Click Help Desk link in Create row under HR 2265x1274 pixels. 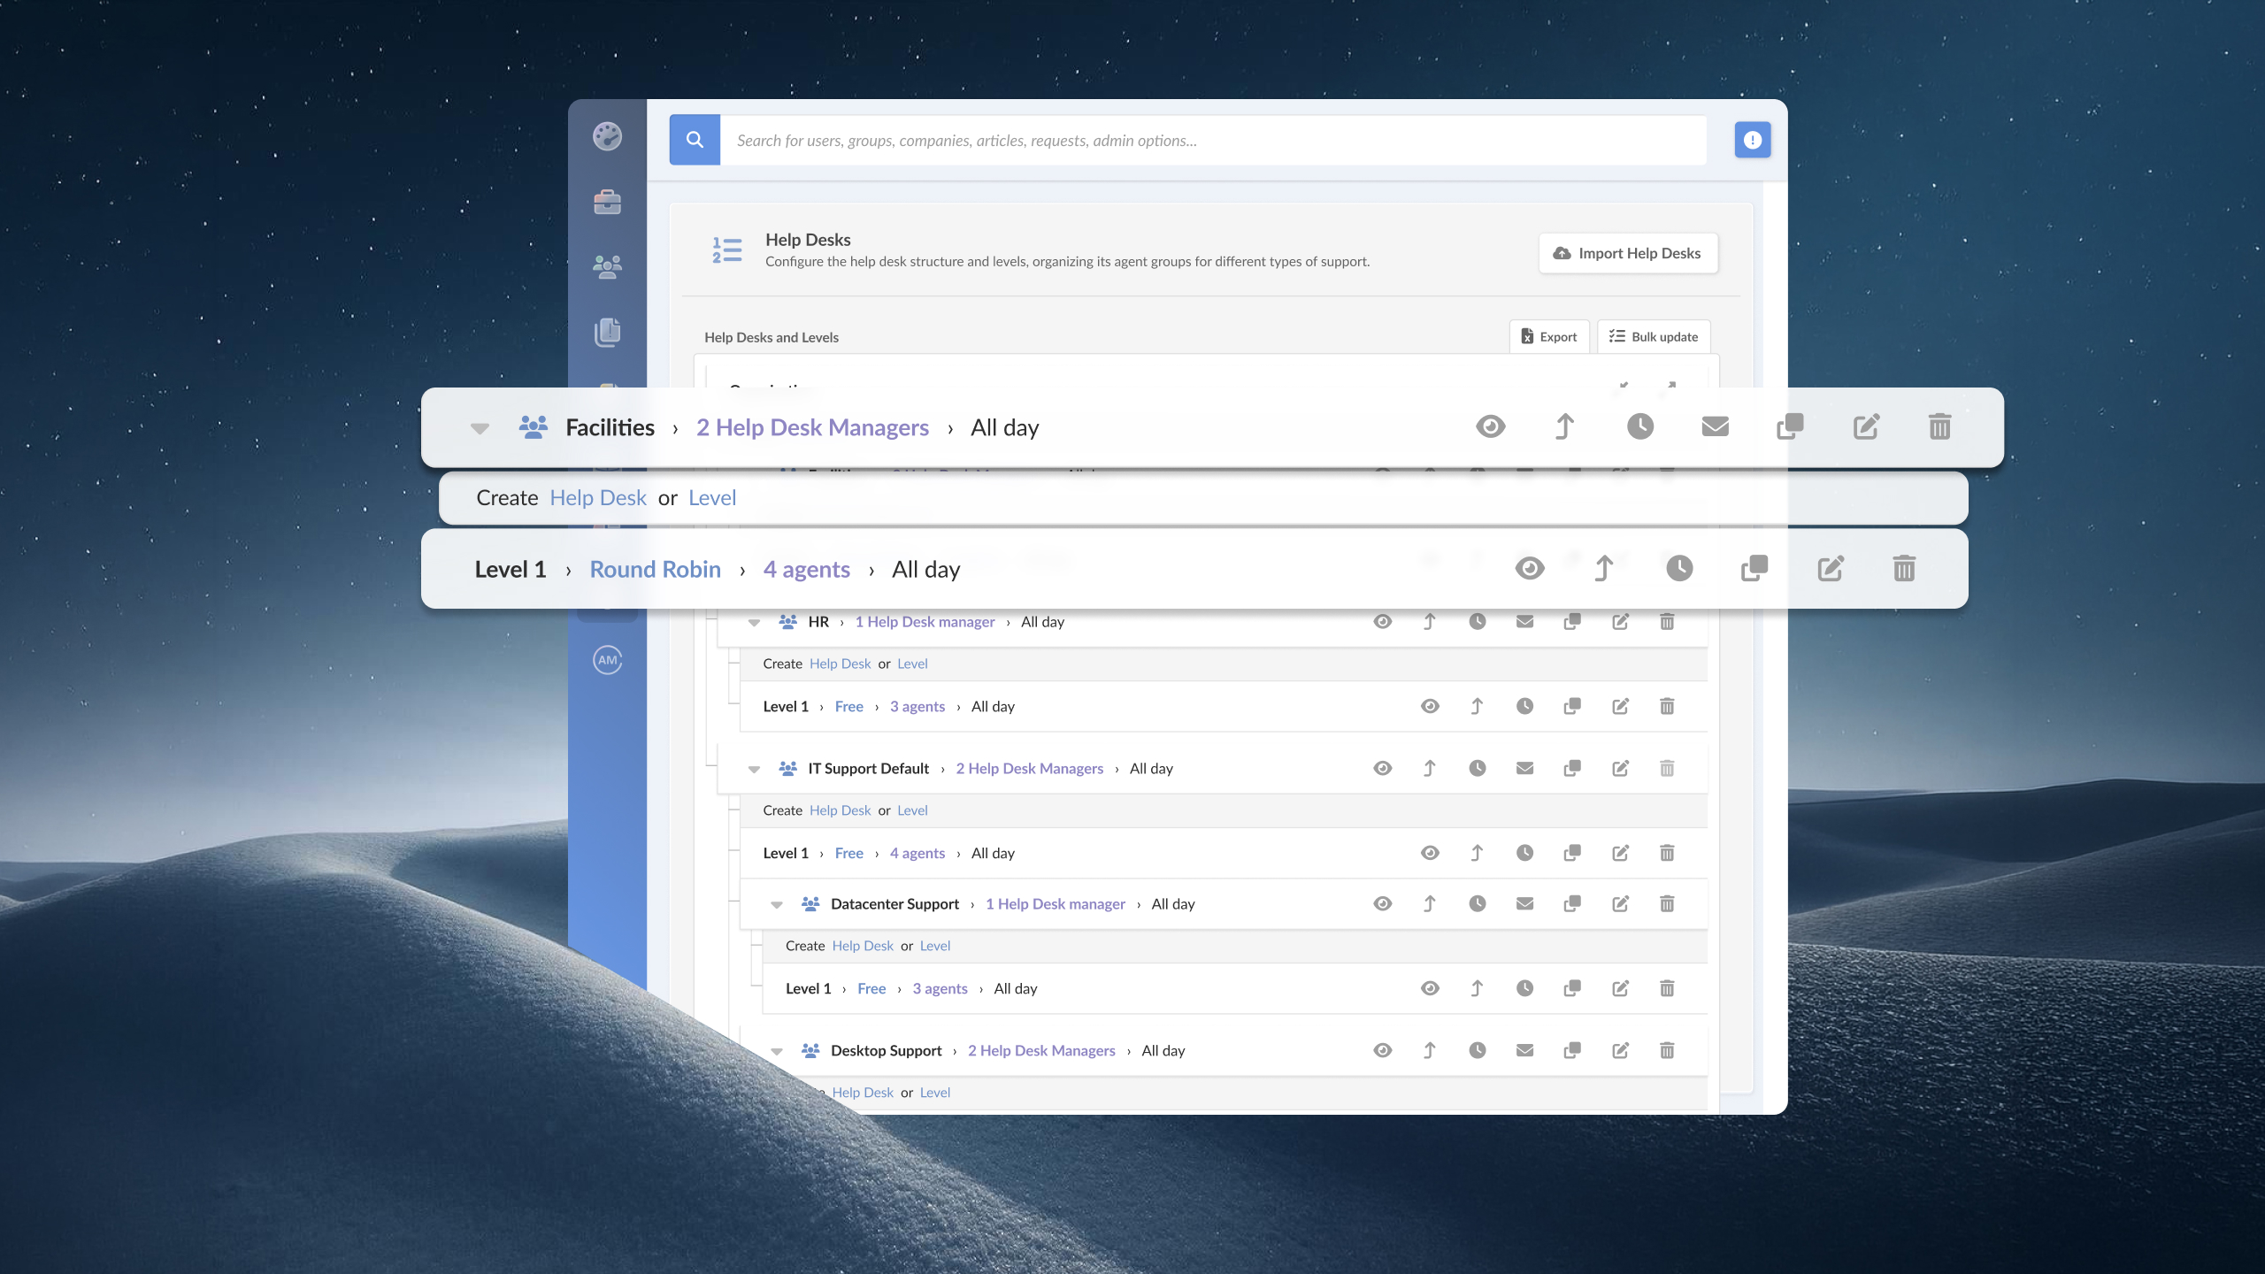(840, 664)
